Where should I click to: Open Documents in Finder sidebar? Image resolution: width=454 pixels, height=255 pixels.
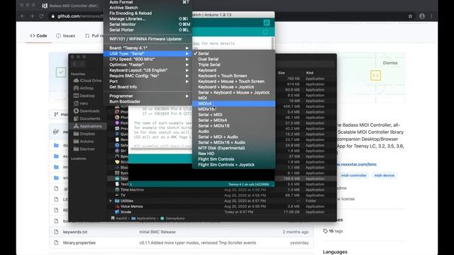tap(87, 118)
